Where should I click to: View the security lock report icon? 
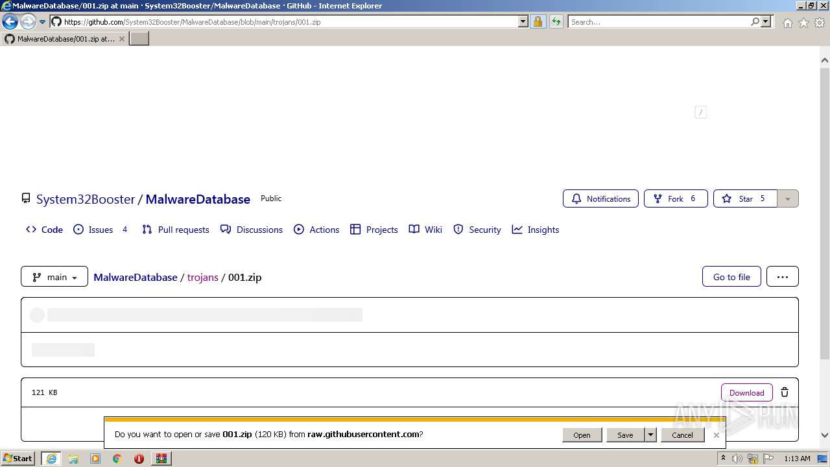coord(538,21)
